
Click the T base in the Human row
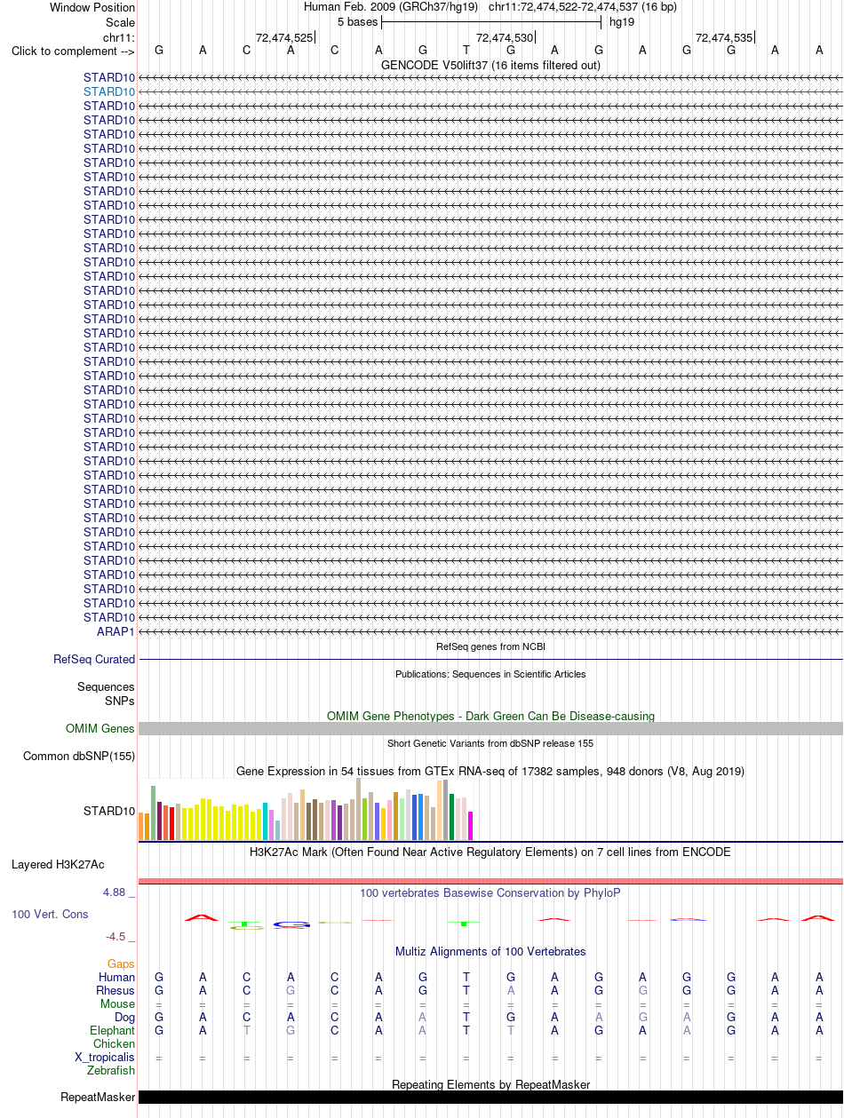tap(466, 977)
